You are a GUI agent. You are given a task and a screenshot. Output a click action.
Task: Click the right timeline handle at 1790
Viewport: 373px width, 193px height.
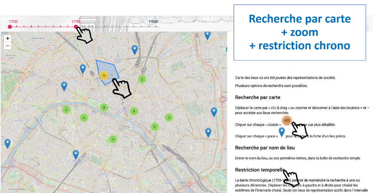(x=76, y=27)
